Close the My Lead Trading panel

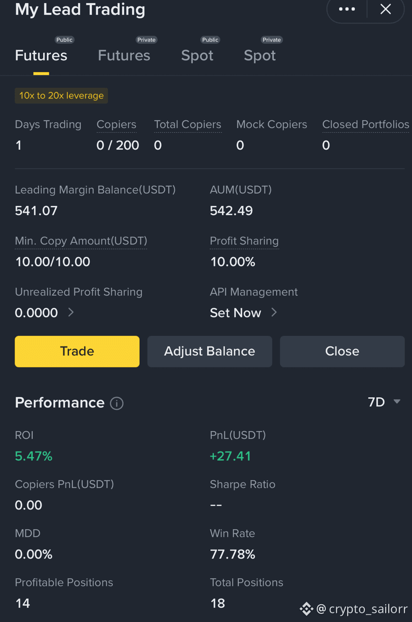pyautogui.click(x=386, y=9)
